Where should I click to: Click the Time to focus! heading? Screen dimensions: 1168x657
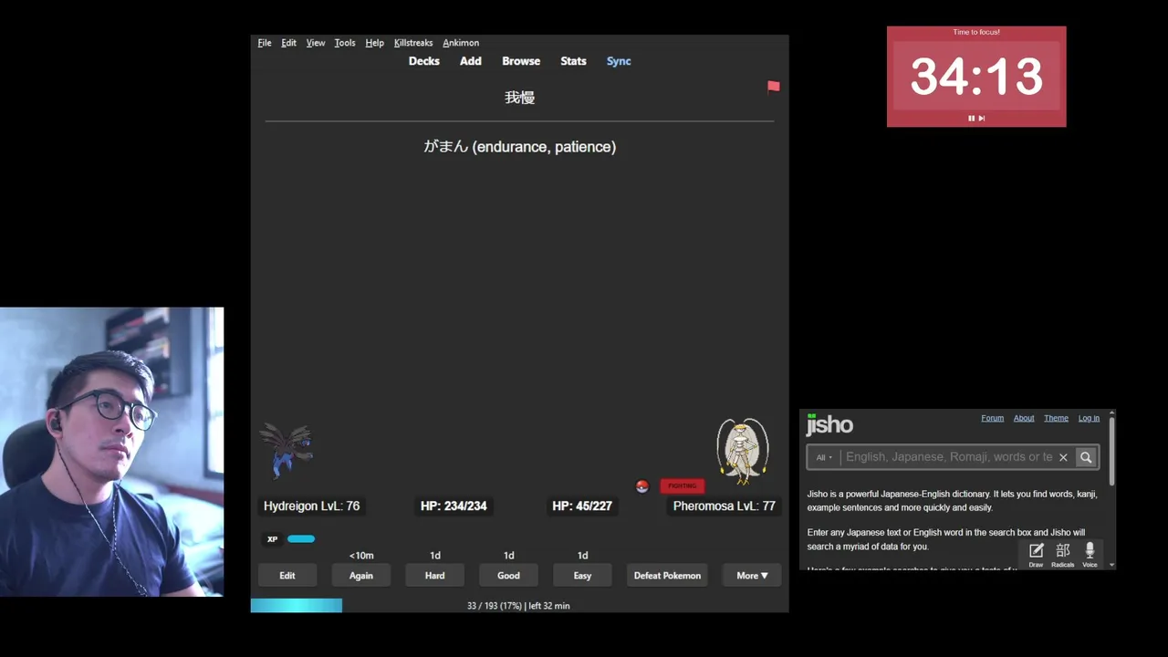(976, 32)
